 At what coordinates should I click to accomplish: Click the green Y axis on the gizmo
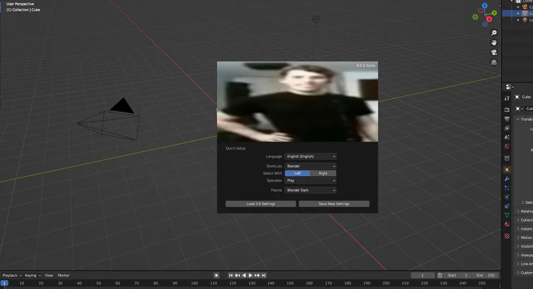click(495, 13)
